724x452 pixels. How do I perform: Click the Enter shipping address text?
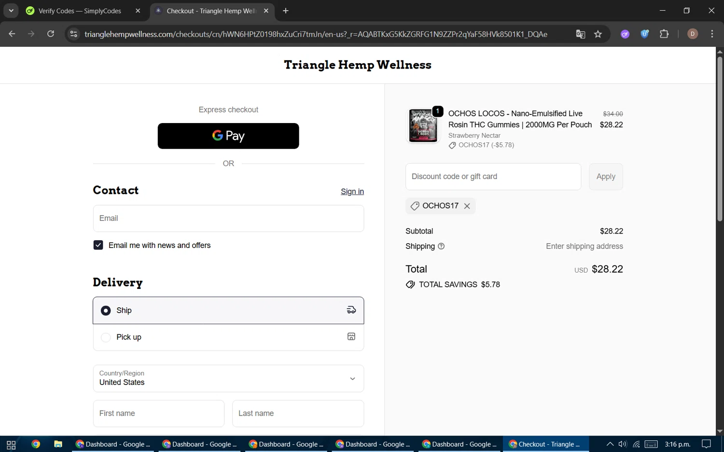585,246
